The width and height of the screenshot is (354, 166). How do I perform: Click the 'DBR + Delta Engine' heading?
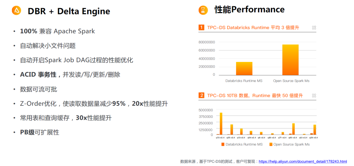coord(69,11)
